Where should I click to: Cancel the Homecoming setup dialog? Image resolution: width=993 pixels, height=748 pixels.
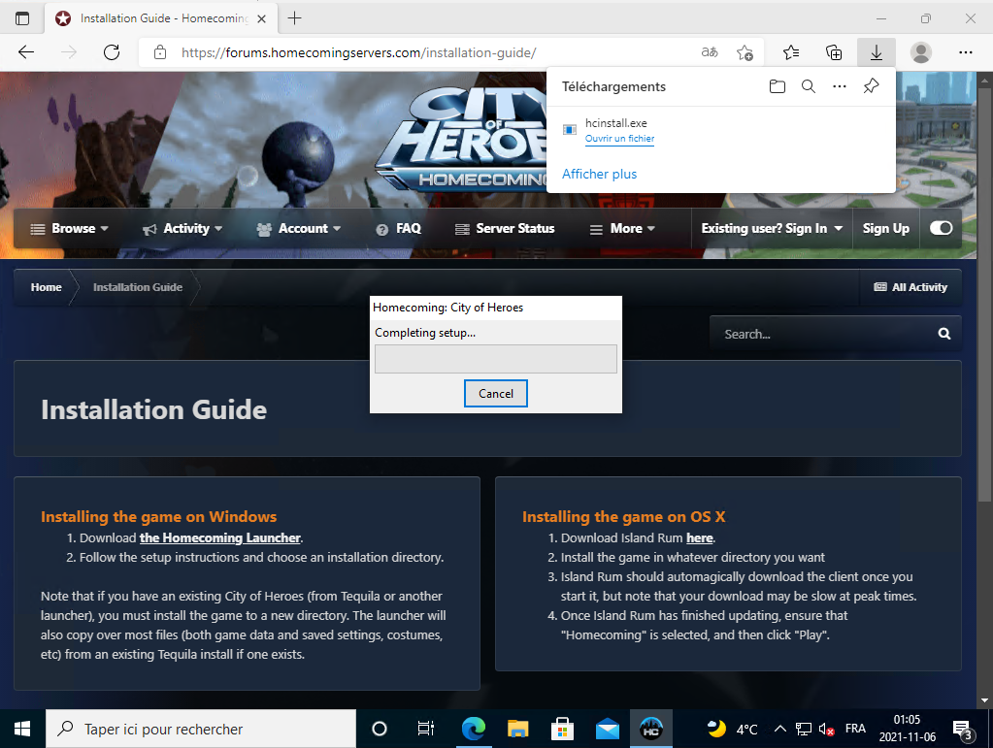click(496, 394)
